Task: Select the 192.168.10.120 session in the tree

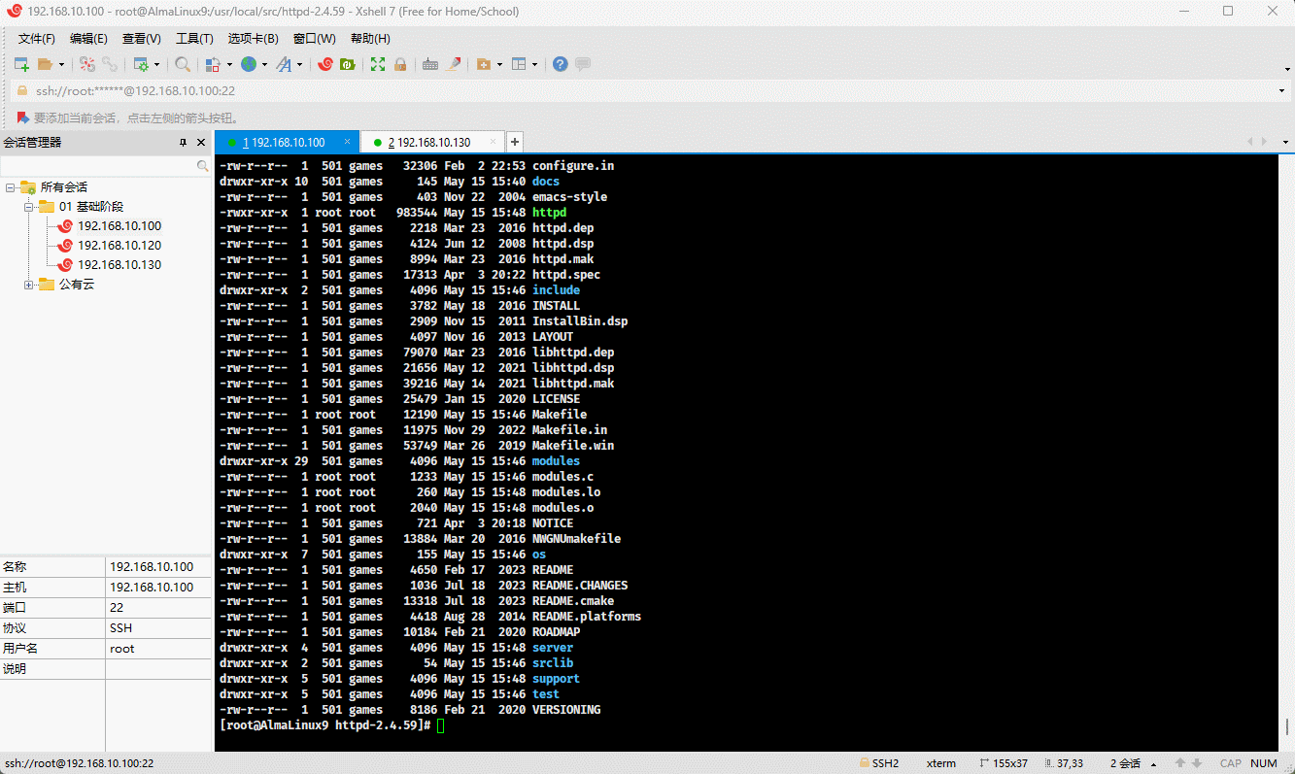Action: (119, 246)
